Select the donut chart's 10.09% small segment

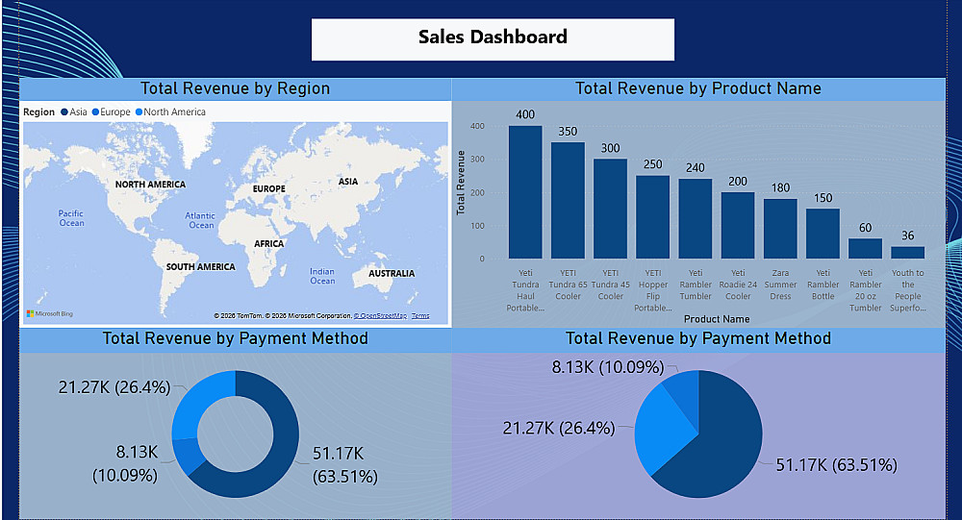(187, 454)
